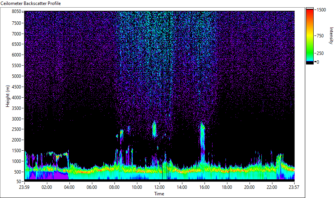The image size is (335, 198).
Task: Click the 12:00 time axis label
Action: [159, 187]
